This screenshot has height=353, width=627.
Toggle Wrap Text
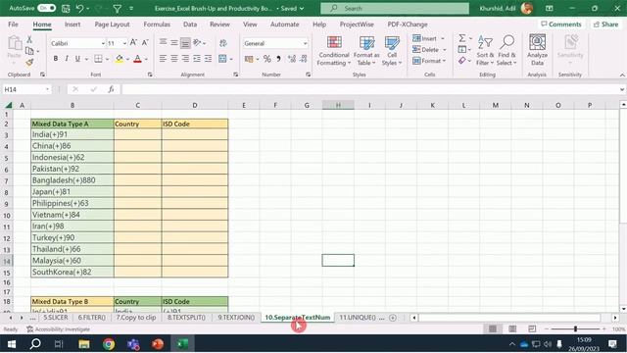click(223, 42)
